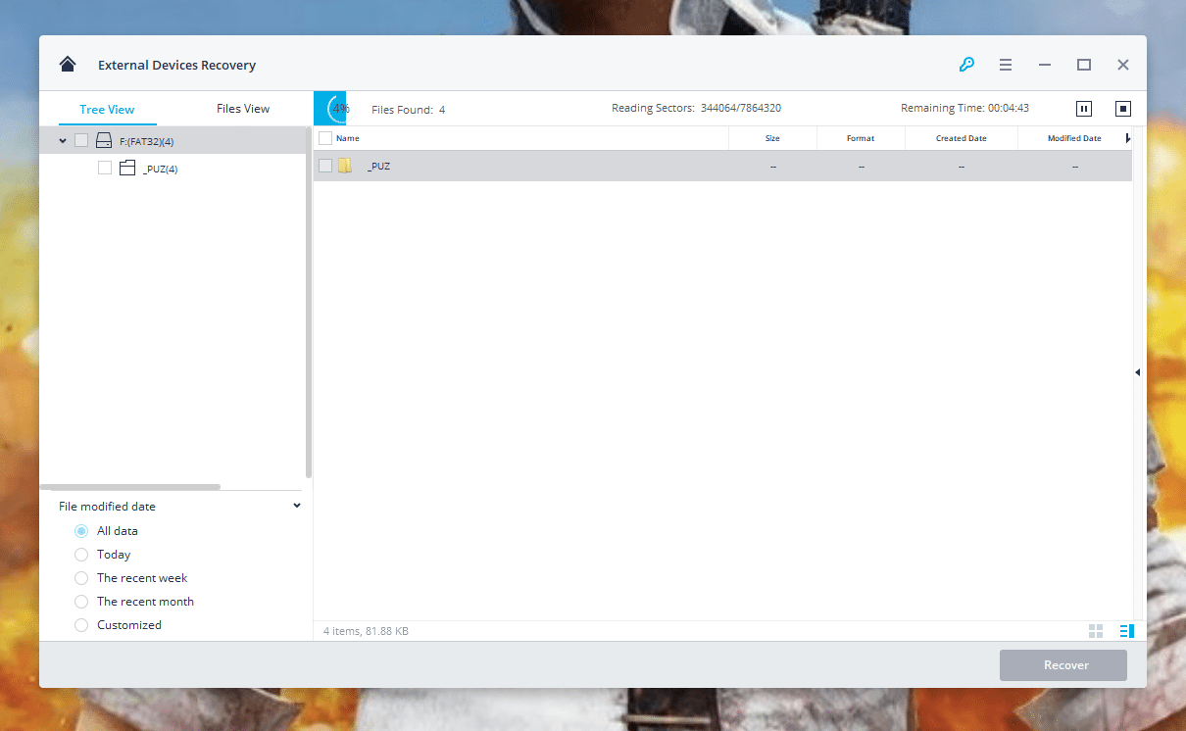This screenshot has height=731, width=1186.
Task: Click the External Devices Recovery title
Action: click(x=176, y=65)
